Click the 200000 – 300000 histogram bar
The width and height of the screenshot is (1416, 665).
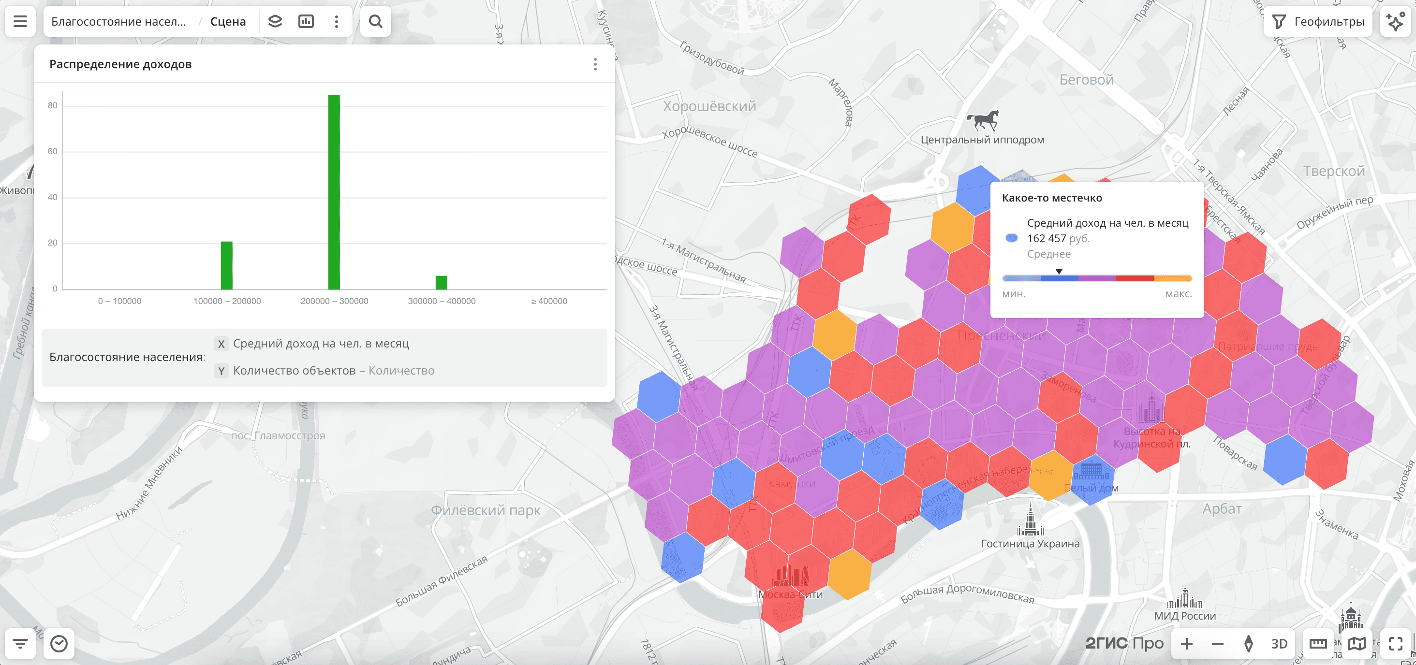[x=334, y=192]
